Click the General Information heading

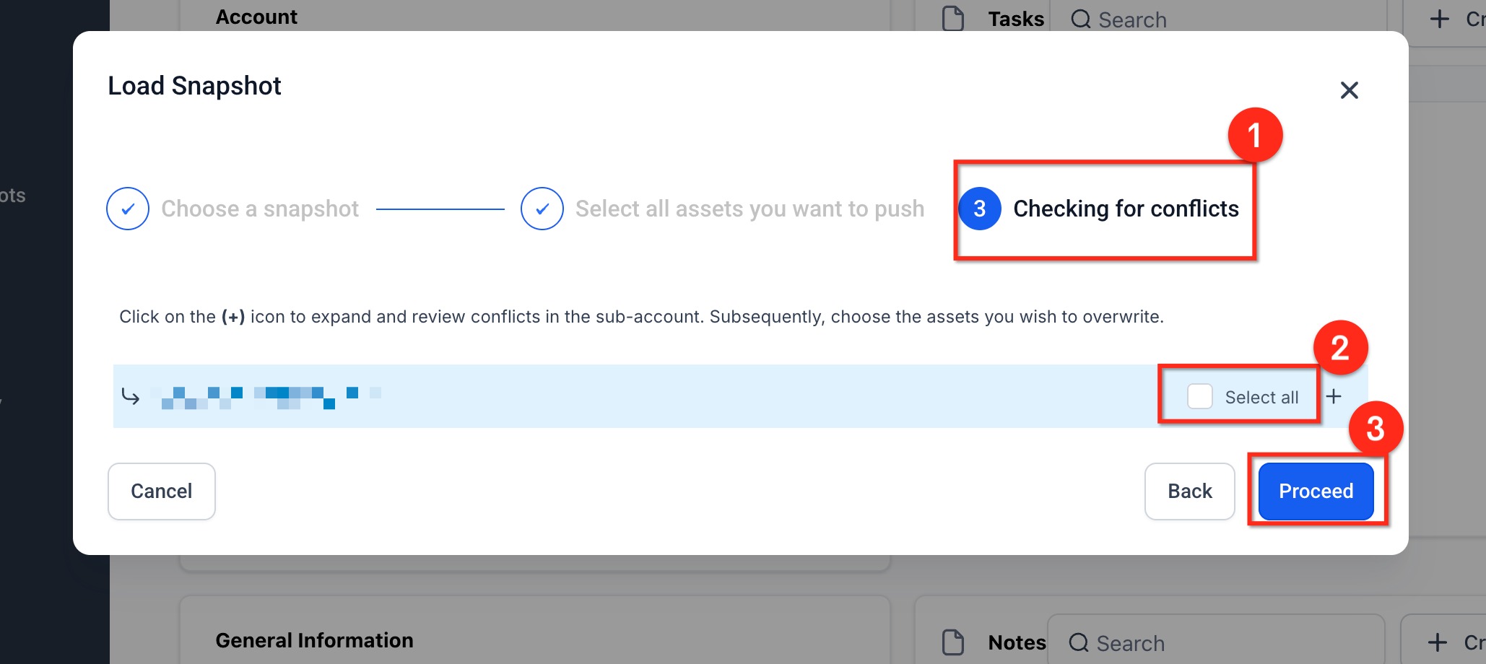(x=314, y=640)
